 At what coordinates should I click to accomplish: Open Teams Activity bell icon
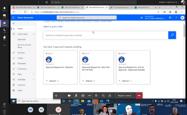4,9
